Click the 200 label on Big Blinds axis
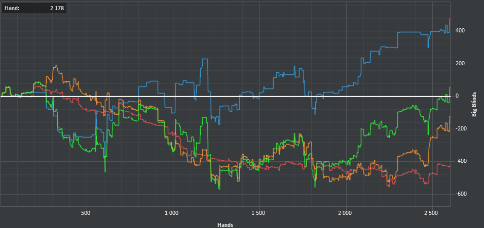This screenshot has width=484, height=228. [460, 64]
